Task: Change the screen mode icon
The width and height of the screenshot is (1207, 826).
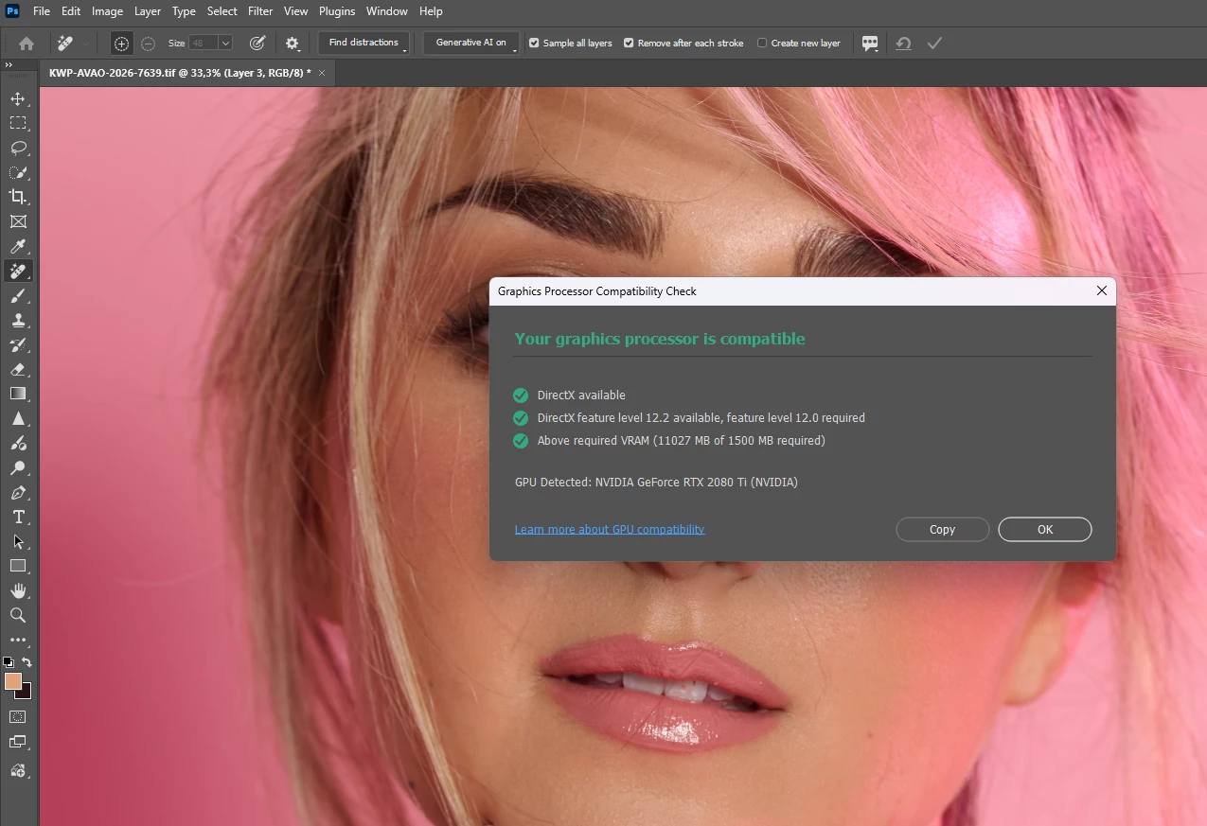Action: (x=18, y=743)
